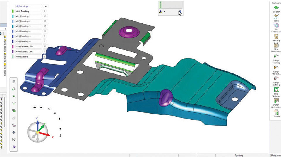Click 'Forming' in the status bar
281x158 pixels.
click(239, 155)
